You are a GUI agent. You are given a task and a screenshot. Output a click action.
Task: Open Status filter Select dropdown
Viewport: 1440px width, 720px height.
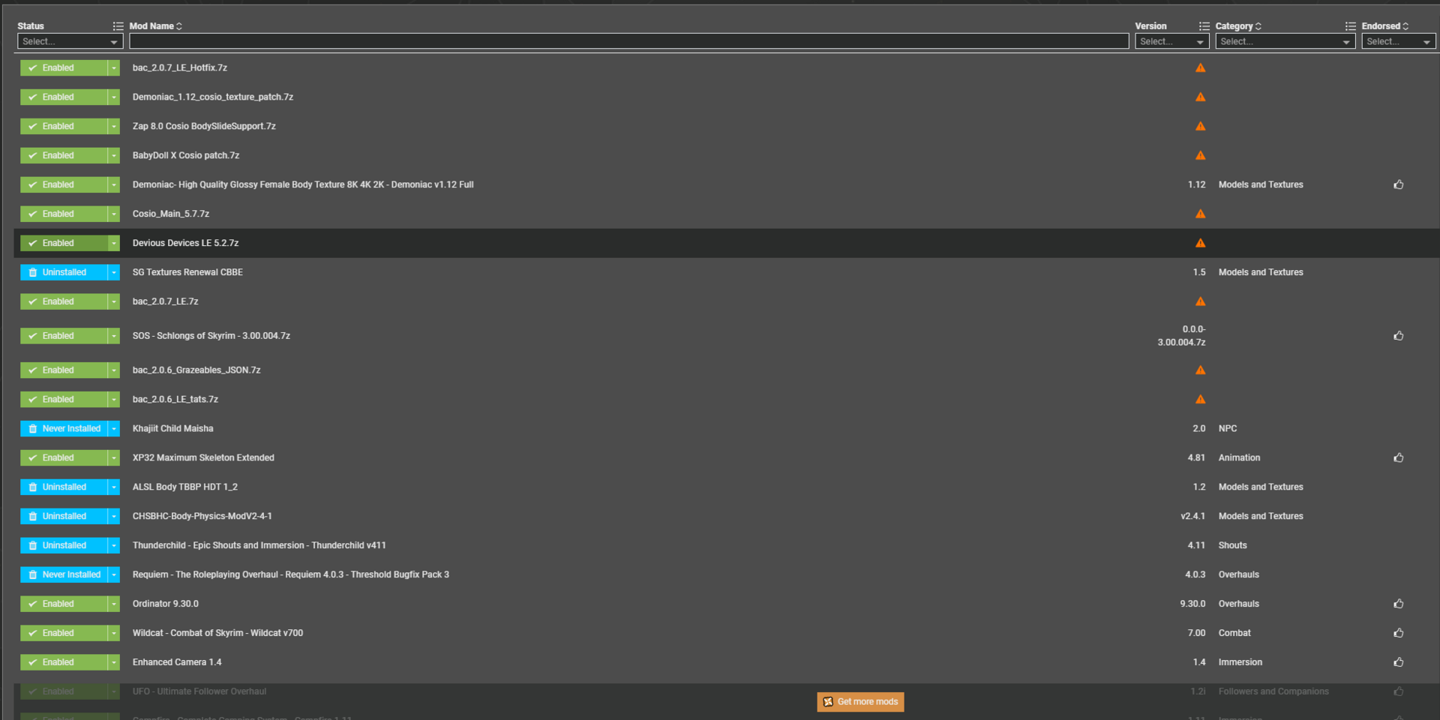pos(70,41)
